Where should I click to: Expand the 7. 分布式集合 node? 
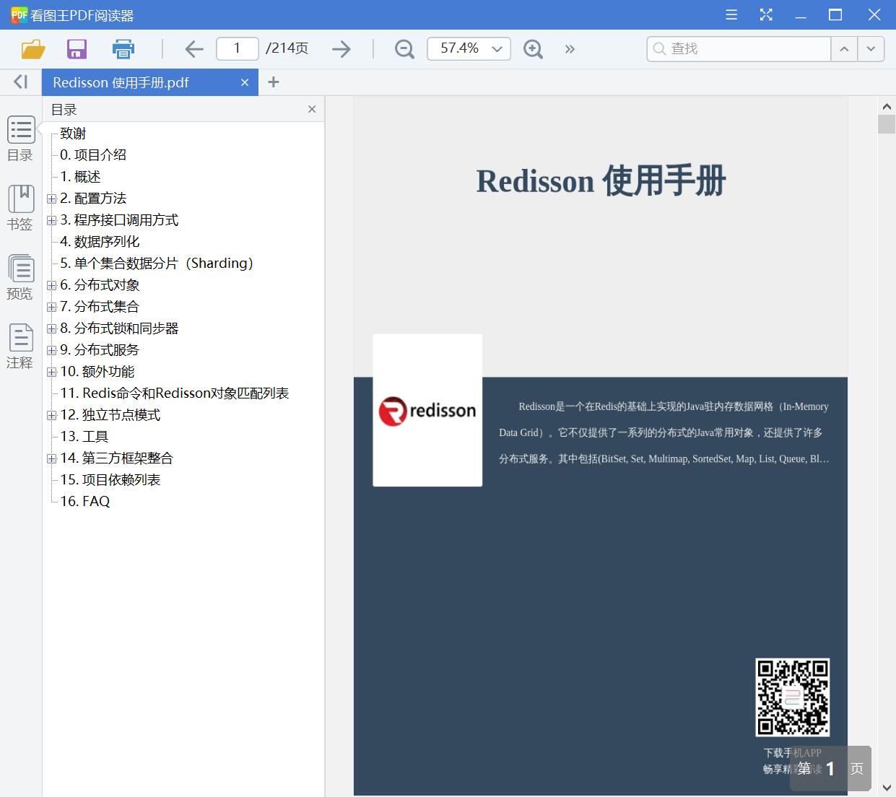point(51,307)
